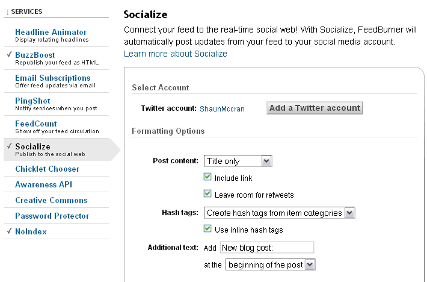
Task: Follow the Learn more about Socialize link
Action: [176, 54]
